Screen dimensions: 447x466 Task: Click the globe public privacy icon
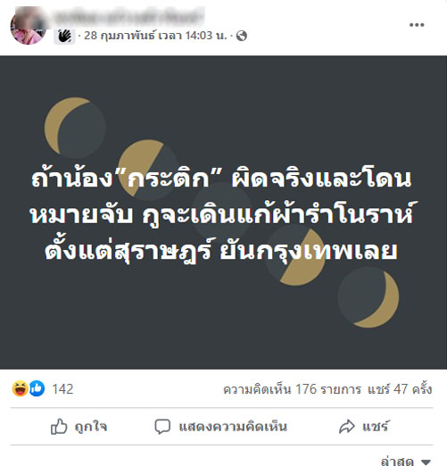[x=242, y=36]
